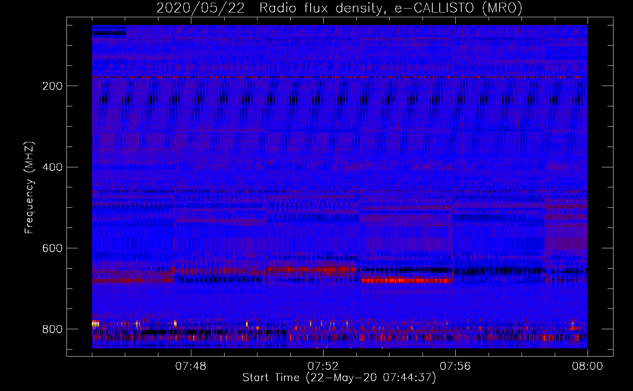Screen dimensions: 633x391
Task: Click the 600 frequency tick label
Action: pos(52,249)
